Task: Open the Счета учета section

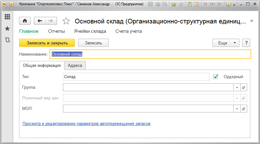Action: click(129, 31)
